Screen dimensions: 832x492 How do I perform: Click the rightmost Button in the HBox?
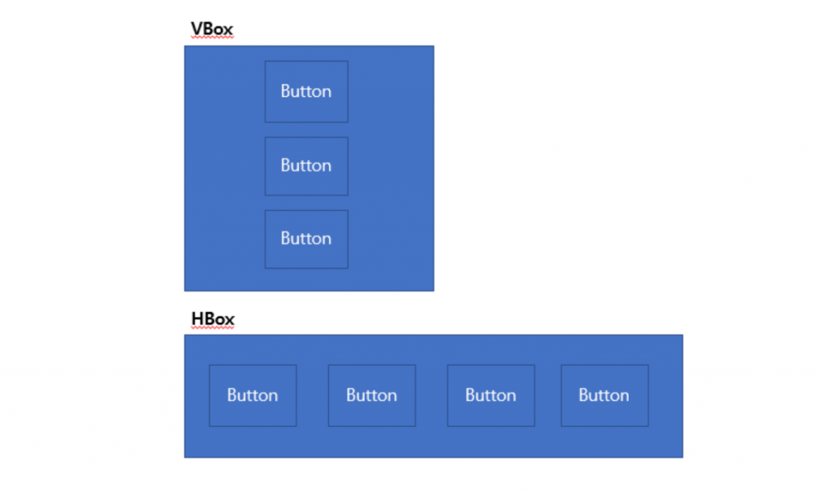(x=604, y=395)
